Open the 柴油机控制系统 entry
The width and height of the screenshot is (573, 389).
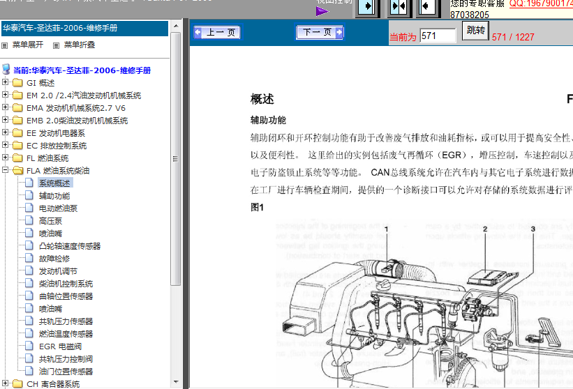(x=66, y=284)
